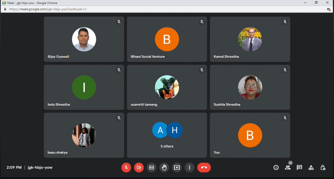Image resolution: width=334 pixels, height=179 pixels.
Task: Click the present screen icon
Action: (x=177, y=168)
